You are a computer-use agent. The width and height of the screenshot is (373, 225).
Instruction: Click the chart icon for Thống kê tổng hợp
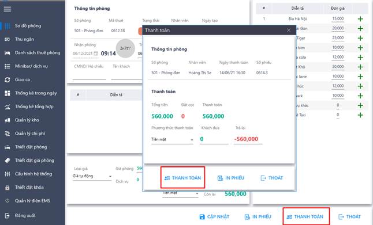pos(8,107)
